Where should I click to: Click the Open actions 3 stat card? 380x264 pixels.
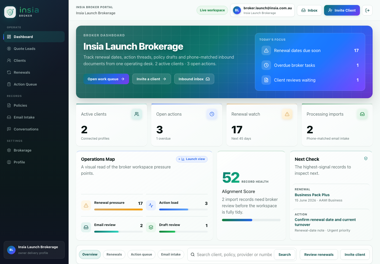187,125
